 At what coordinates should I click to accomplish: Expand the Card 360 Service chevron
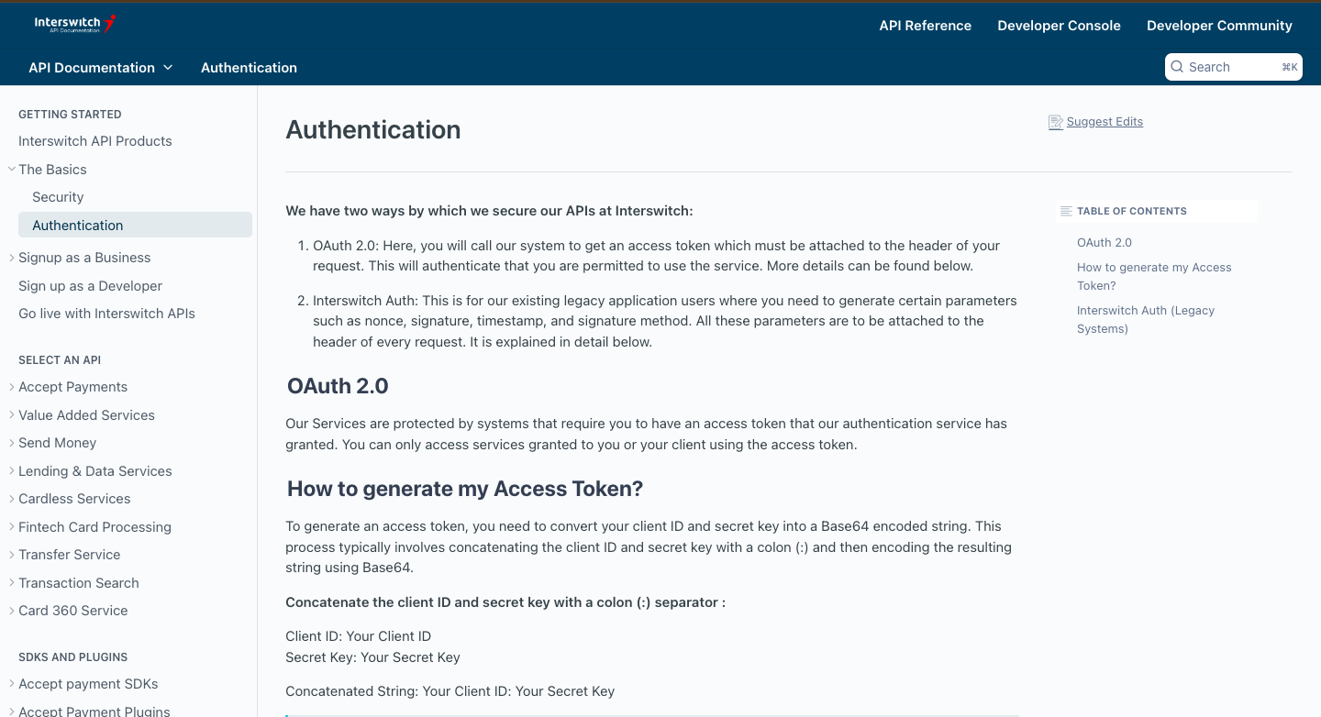pyautogui.click(x=11, y=611)
